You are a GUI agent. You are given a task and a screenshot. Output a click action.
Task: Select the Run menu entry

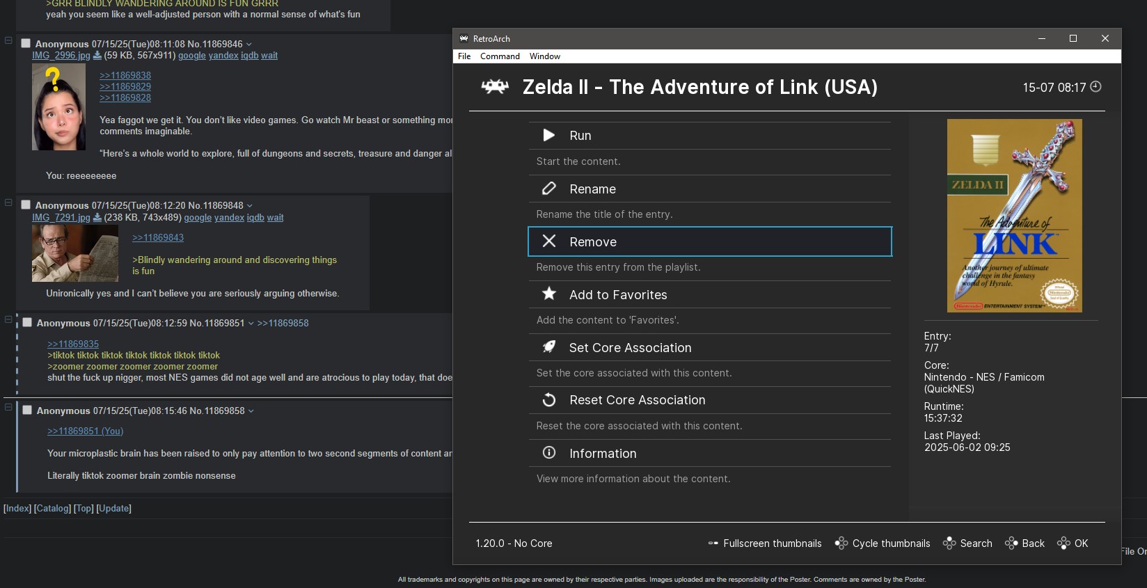(710, 136)
